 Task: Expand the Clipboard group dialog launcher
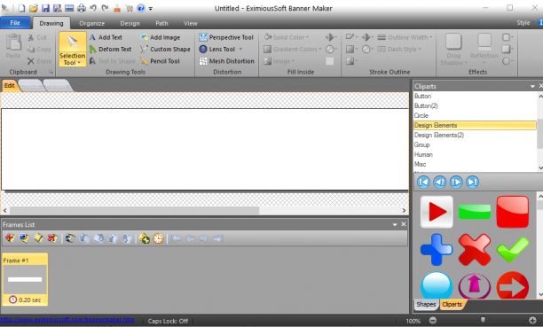click(51, 72)
